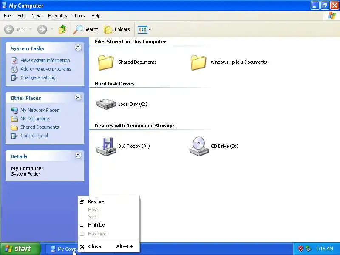
Task: Click My Computer taskbar button
Action: coord(62,249)
